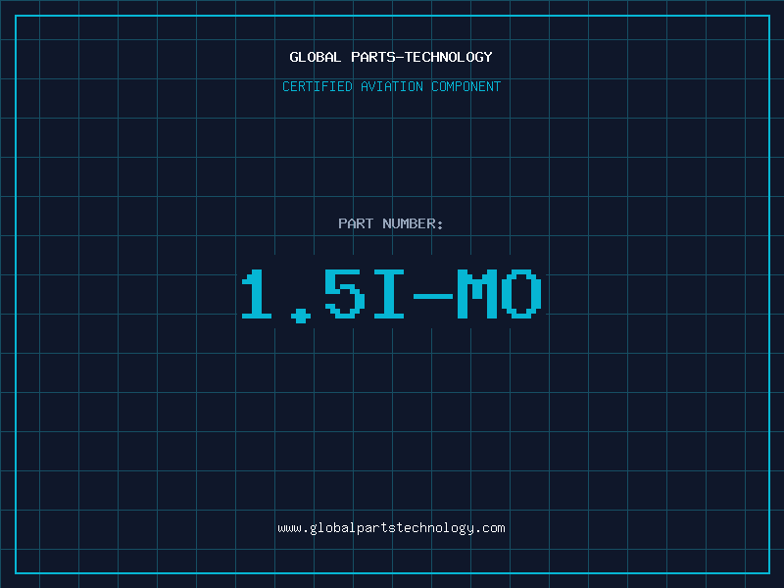Click the word PARTS-TECHNOLOGY in the header
The width and height of the screenshot is (784, 588).
pos(421,57)
